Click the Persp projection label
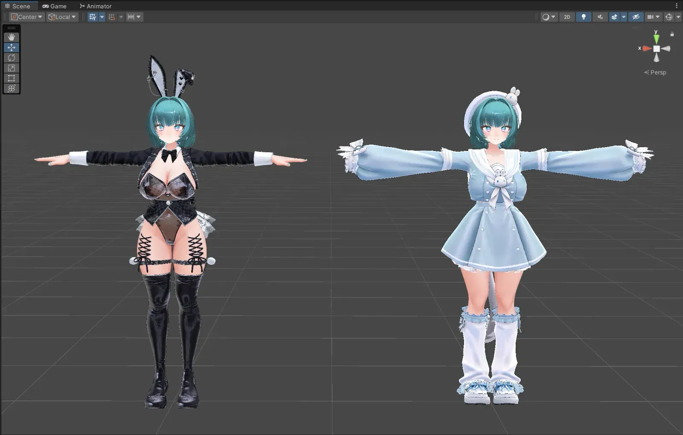Viewport: 683px width, 435px height. point(655,72)
